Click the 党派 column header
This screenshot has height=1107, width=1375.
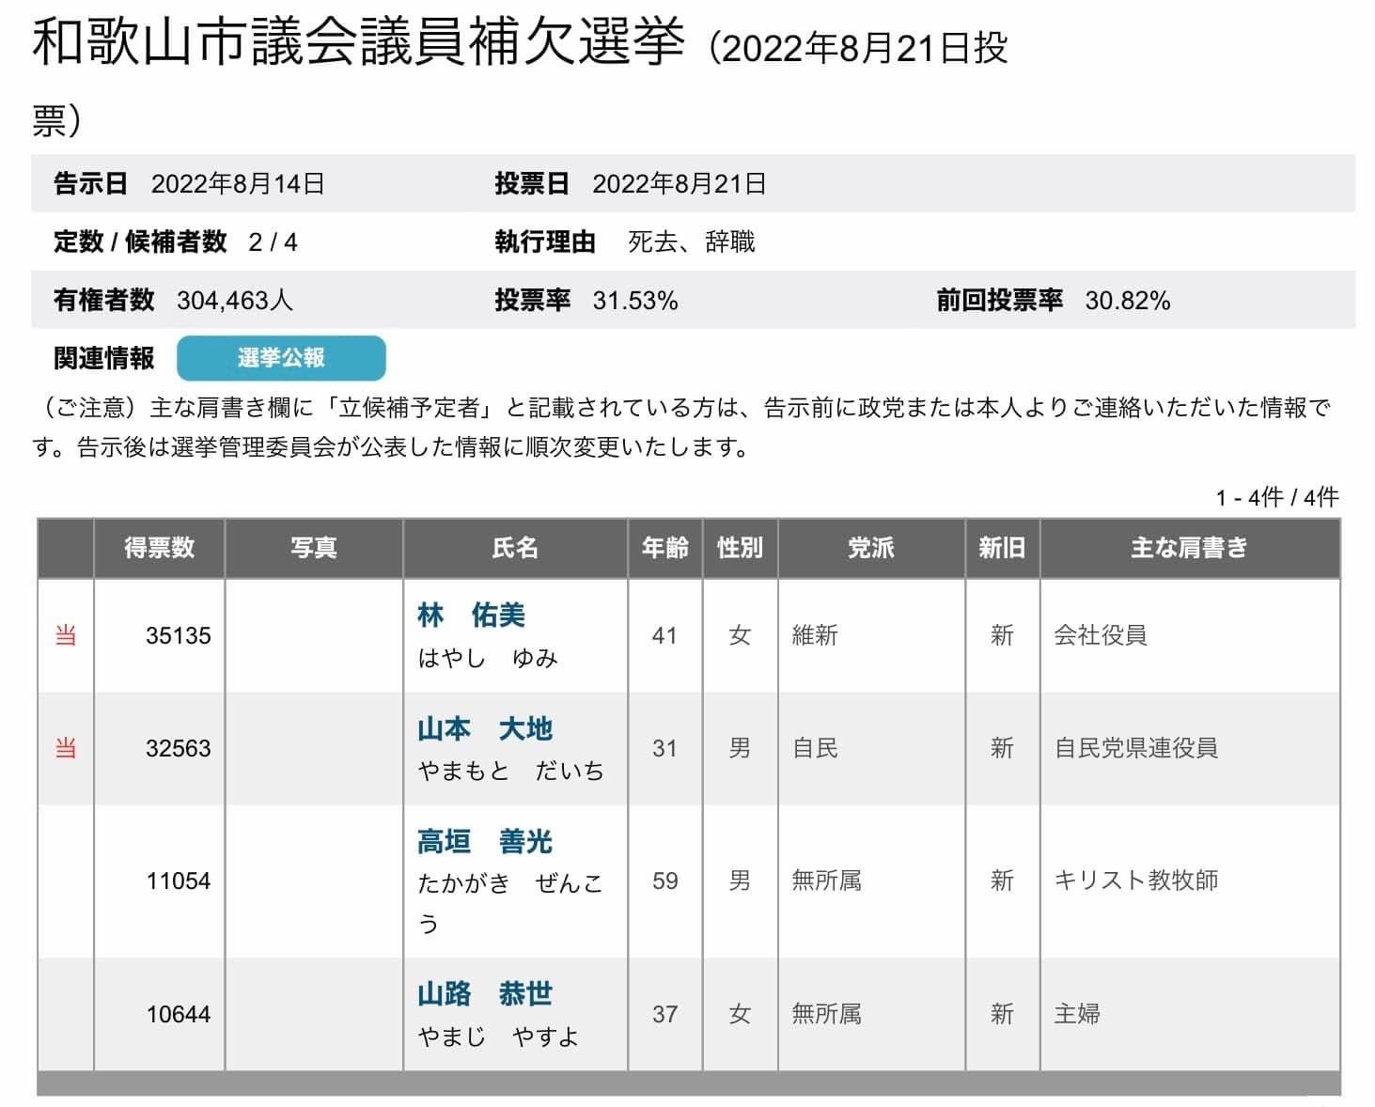point(871,548)
